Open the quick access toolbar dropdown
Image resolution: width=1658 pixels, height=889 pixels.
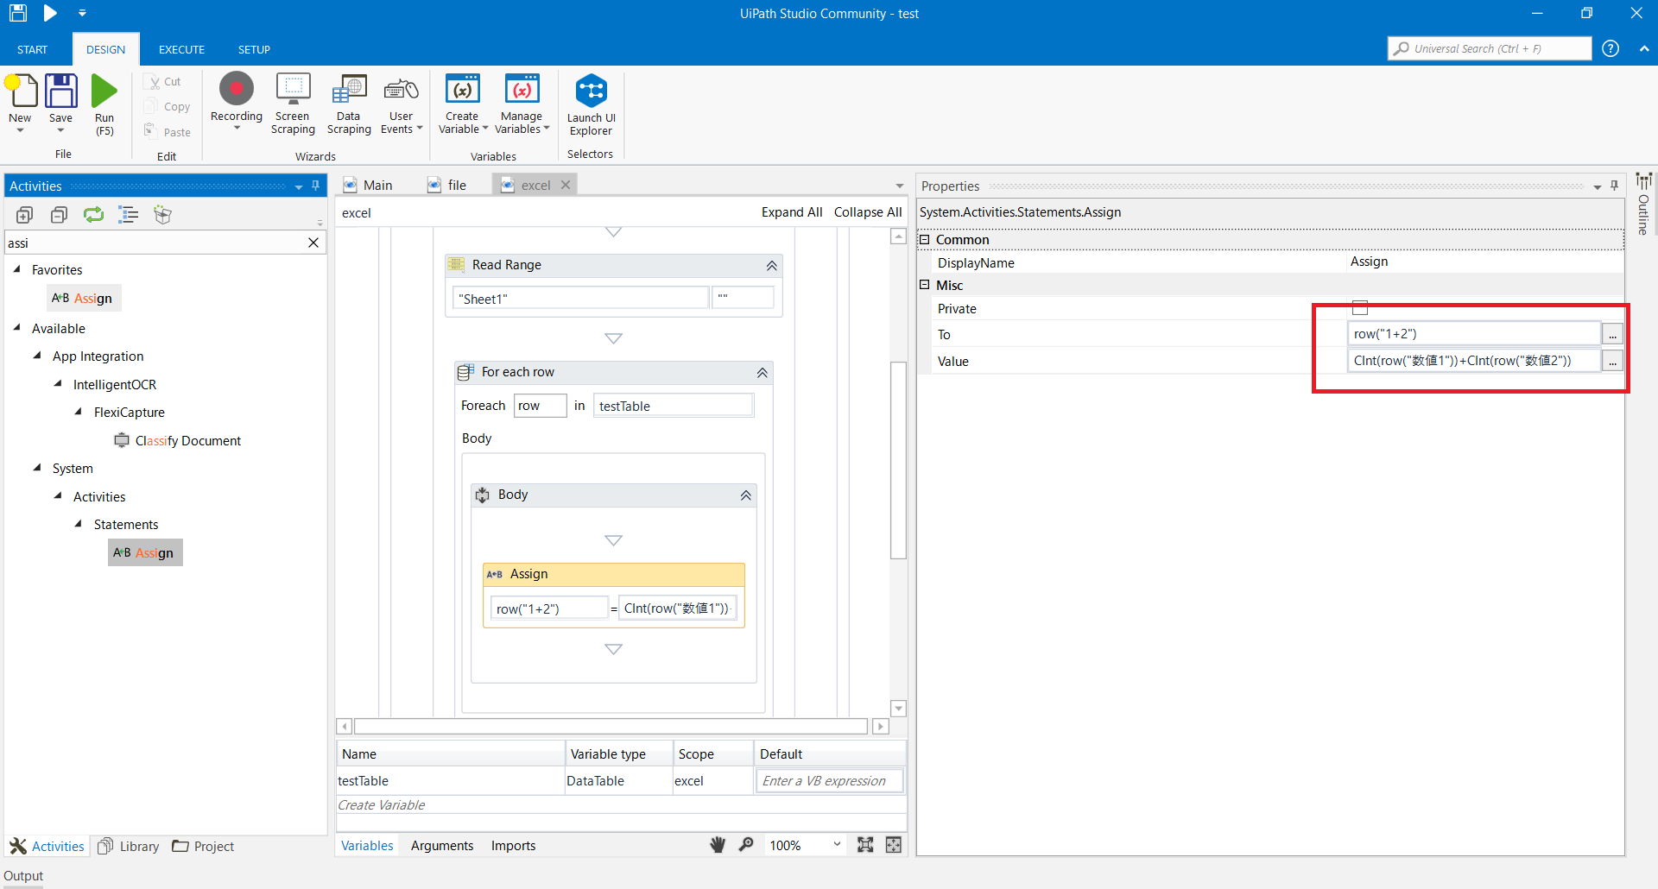coord(82,13)
